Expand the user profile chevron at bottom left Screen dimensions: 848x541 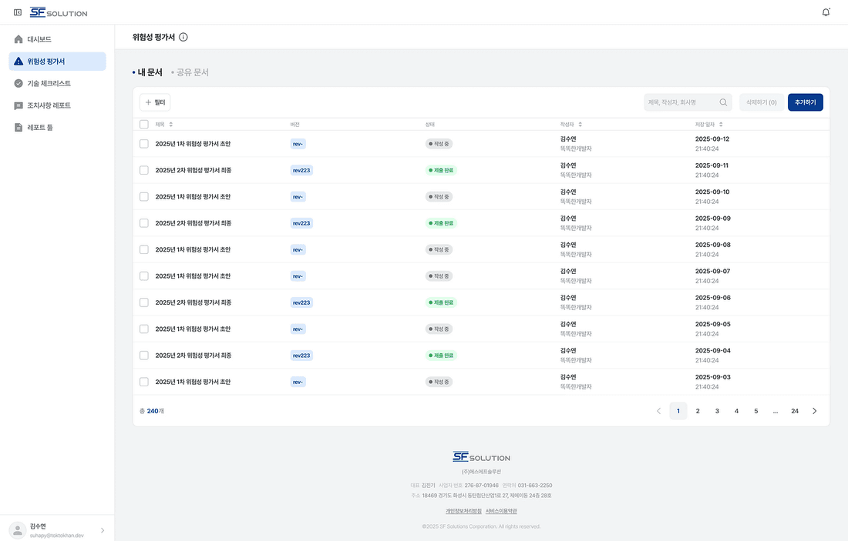click(103, 530)
